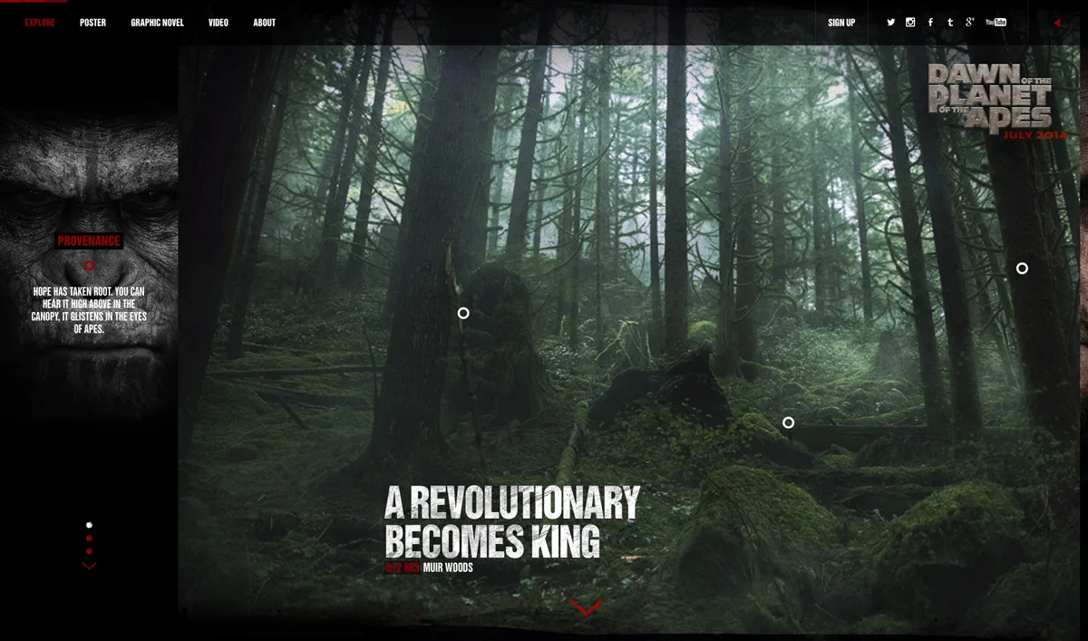Open the hotspot circle on the tree stump
Screen dimensions: 1088x641
[x=463, y=313]
